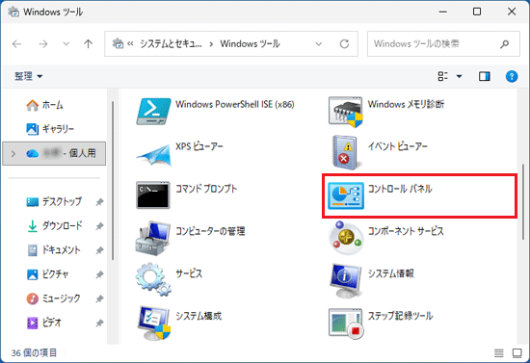Toggle the preview pane

click(485, 76)
